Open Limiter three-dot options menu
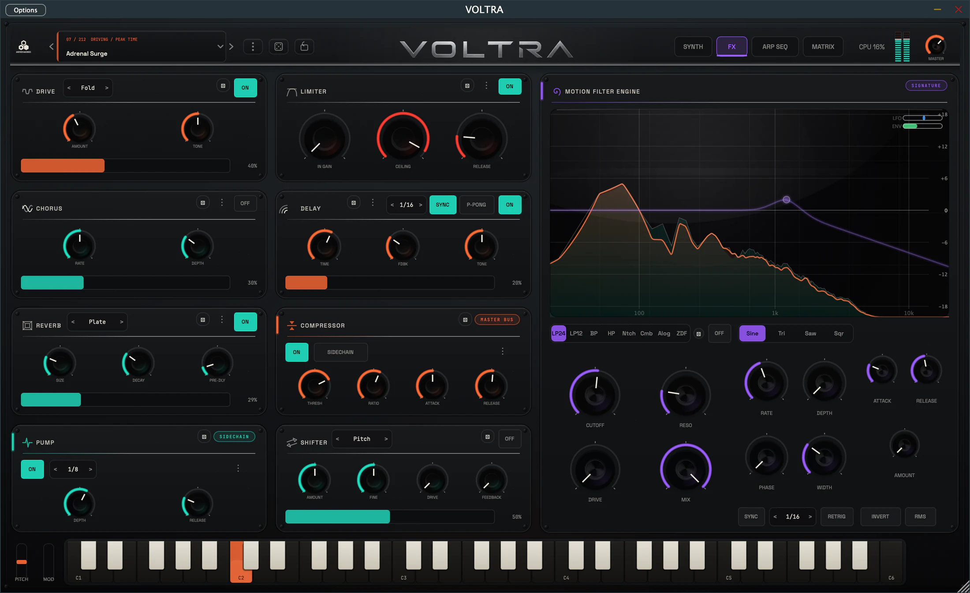The image size is (970, 593). [486, 86]
